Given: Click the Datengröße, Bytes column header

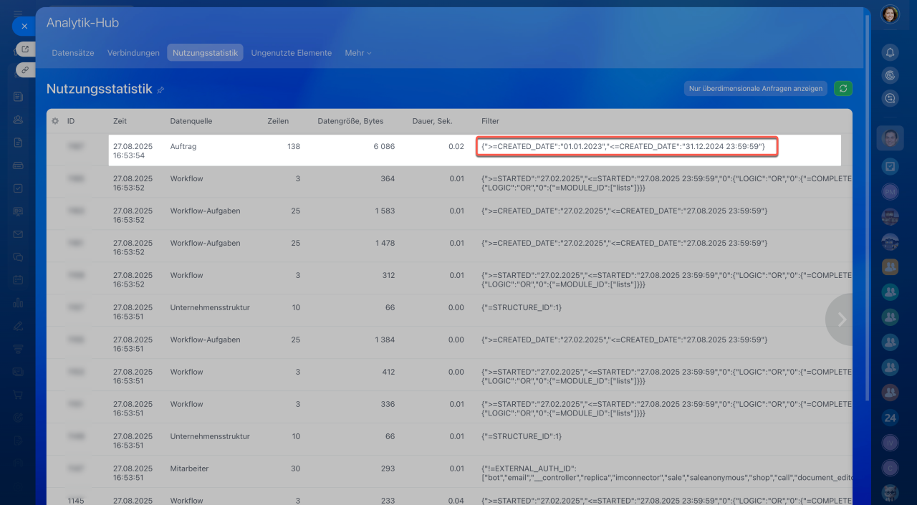Looking at the screenshot, I should pos(350,121).
